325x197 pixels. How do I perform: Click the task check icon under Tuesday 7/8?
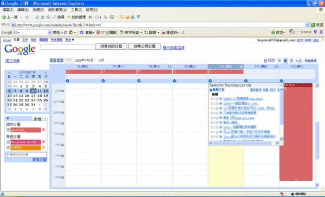pos(139,81)
